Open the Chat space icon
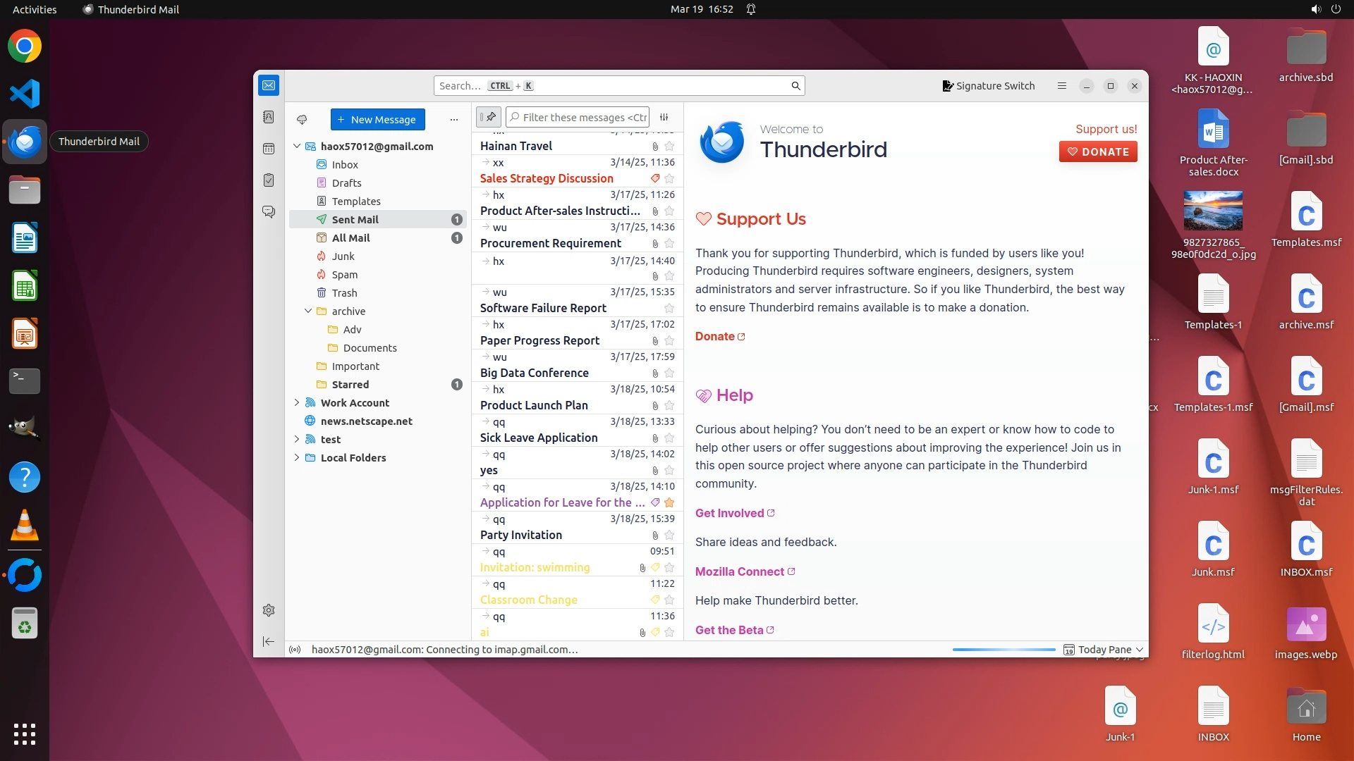This screenshot has height=761, width=1354. click(x=269, y=211)
